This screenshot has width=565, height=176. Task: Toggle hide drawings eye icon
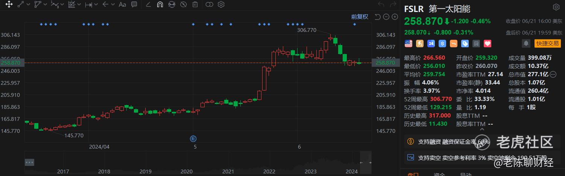(x=183, y=5)
